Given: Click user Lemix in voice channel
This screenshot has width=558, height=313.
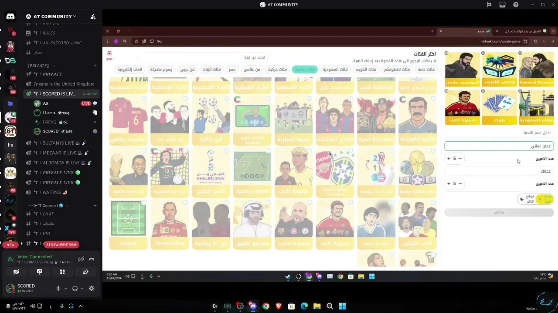Looking at the screenshot, I should click(65, 113).
